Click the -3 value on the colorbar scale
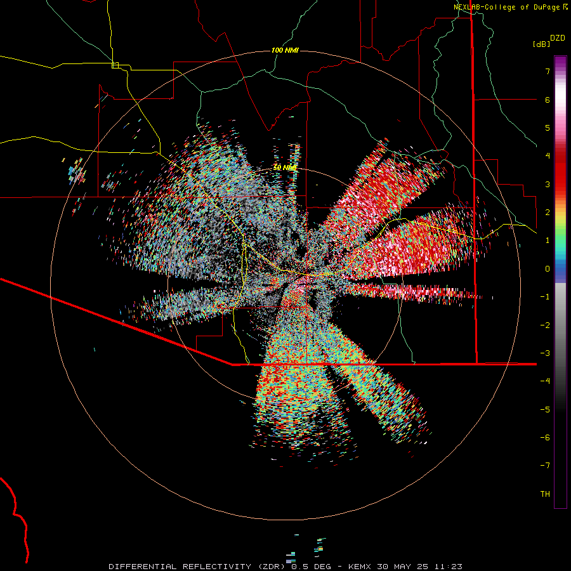Viewport: 571px width, 571px height. pyautogui.click(x=545, y=353)
